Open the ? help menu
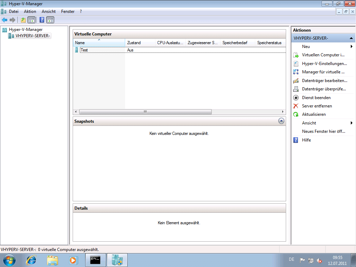 [81, 11]
